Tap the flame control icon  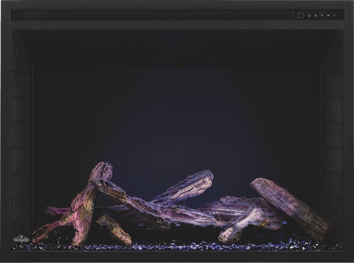pos(328,15)
